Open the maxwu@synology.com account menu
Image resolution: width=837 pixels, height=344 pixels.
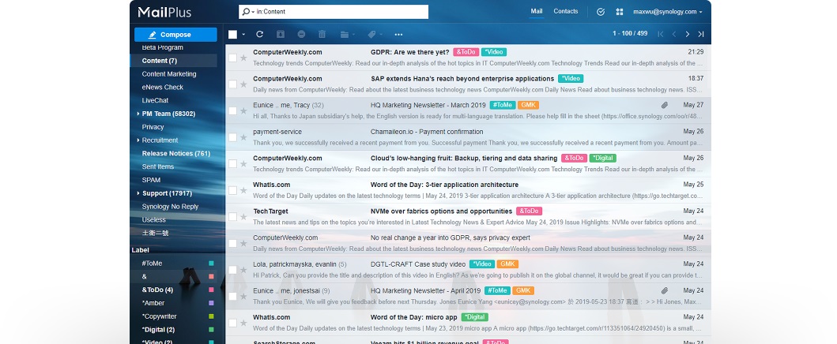(x=667, y=12)
